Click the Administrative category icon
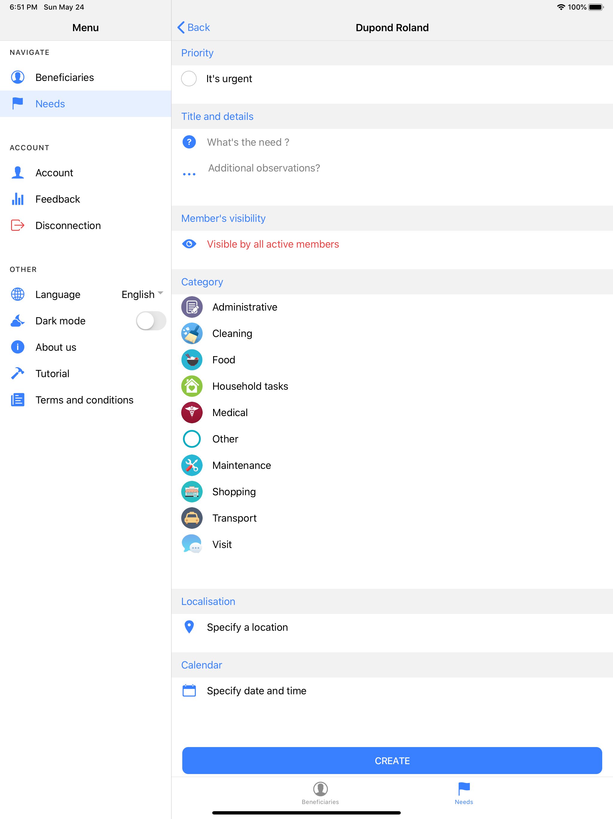Image resolution: width=613 pixels, height=819 pixels. tap(192, 307)
